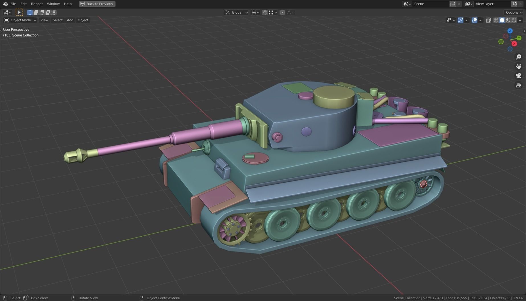This screenshot has height=301, width=526.
Task: Switch to Wireframe shading
Action: pos(496,20)
